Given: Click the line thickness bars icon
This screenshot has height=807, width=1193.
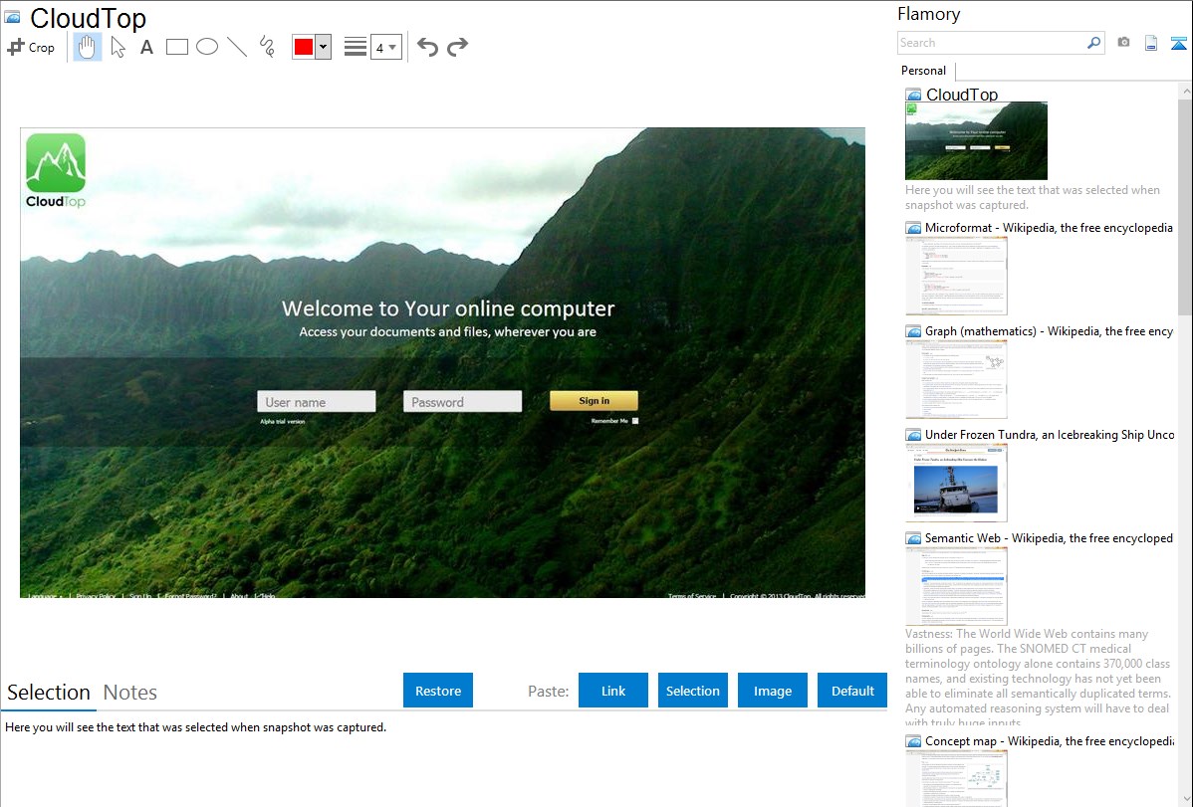Looking at the screenshot, I should pos(356,47).
